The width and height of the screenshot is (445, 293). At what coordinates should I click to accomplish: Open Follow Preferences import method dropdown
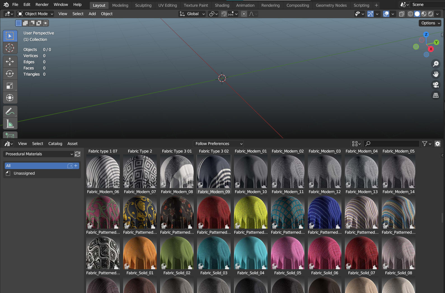click(218, 144)
